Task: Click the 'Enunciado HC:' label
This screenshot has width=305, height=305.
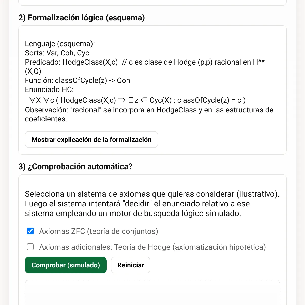Action: click(x=49, y=89)
